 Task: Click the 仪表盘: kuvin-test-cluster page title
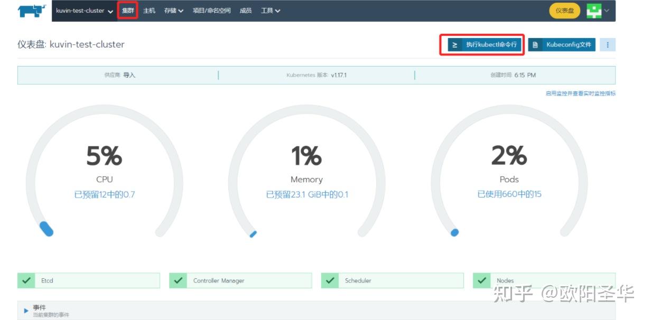coord(71,44)
